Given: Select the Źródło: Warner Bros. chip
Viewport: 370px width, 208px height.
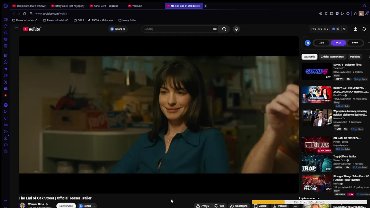Looking at the screenshot, I should point(332,57).
